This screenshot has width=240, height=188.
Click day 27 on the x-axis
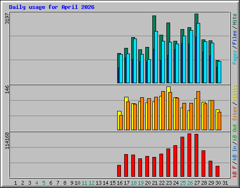pos(197,183)
